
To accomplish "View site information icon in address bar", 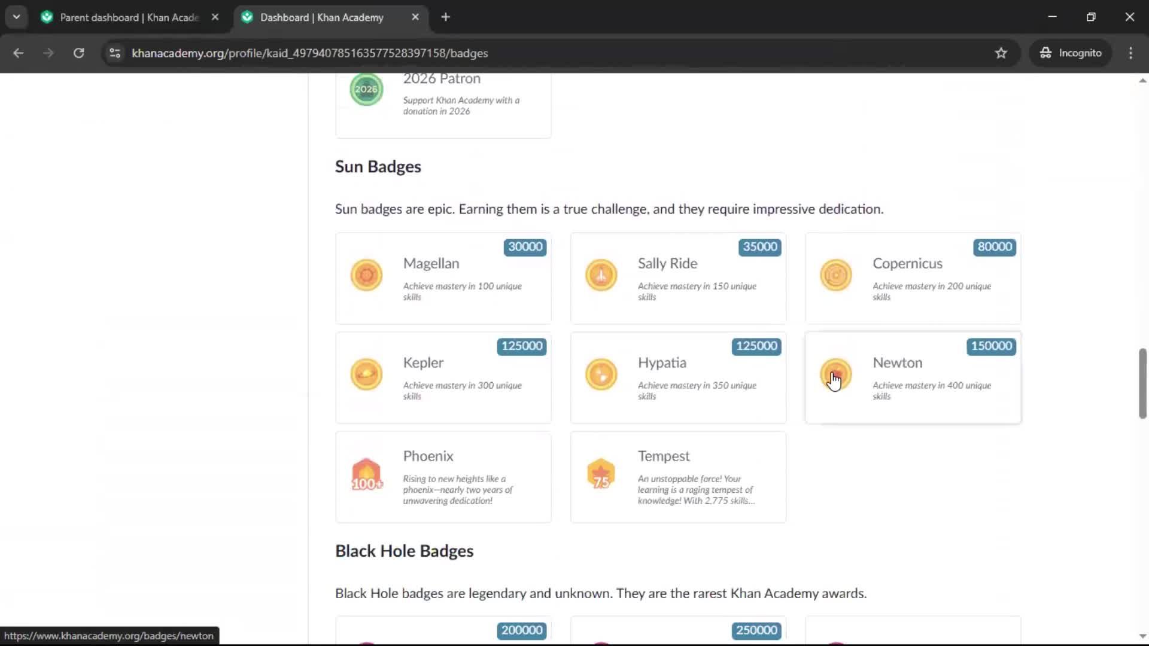I will (115, 53).
